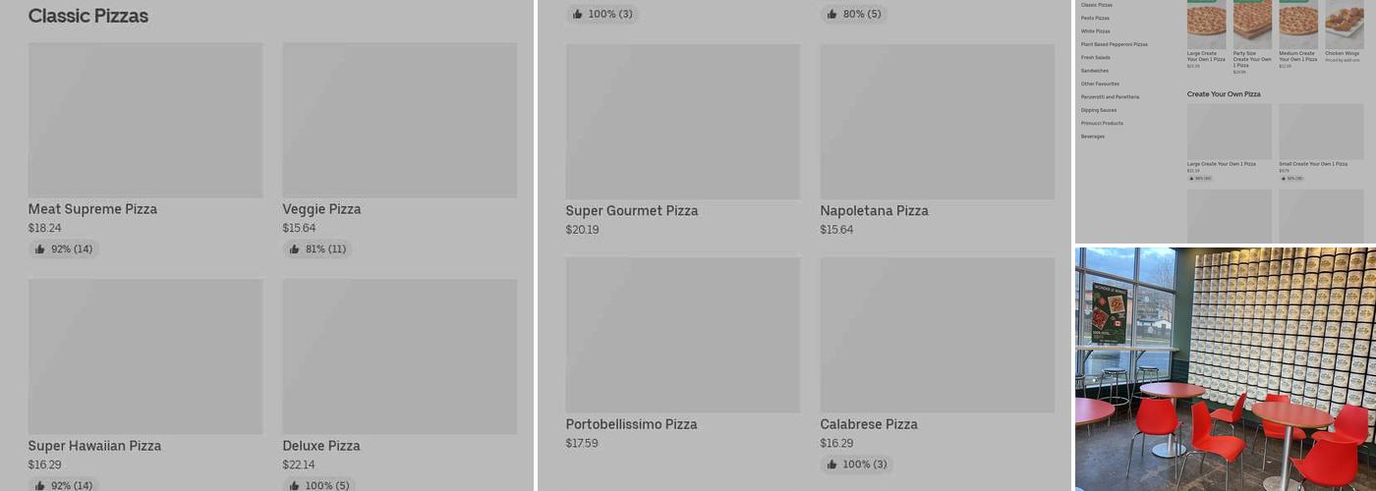This screenshot has height=491, width=1376.
Task: Click thumbs-up icon under Meat Supreme Pizza
Action: [40, 249]
